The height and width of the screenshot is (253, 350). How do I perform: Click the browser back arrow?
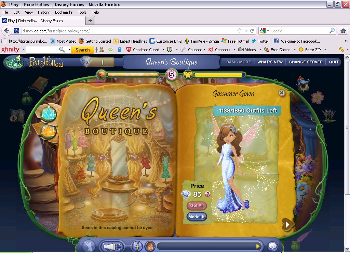7,31
